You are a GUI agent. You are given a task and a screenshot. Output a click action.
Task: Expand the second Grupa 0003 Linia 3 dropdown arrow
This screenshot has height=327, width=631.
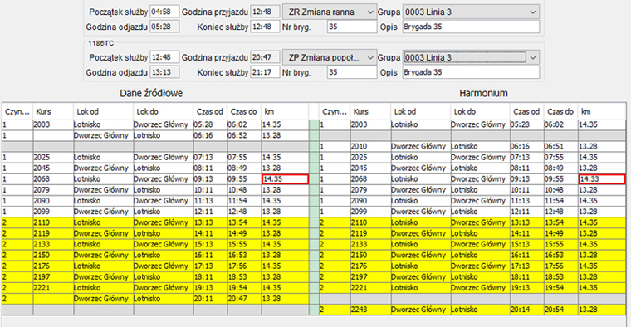[x=533, y=57]
